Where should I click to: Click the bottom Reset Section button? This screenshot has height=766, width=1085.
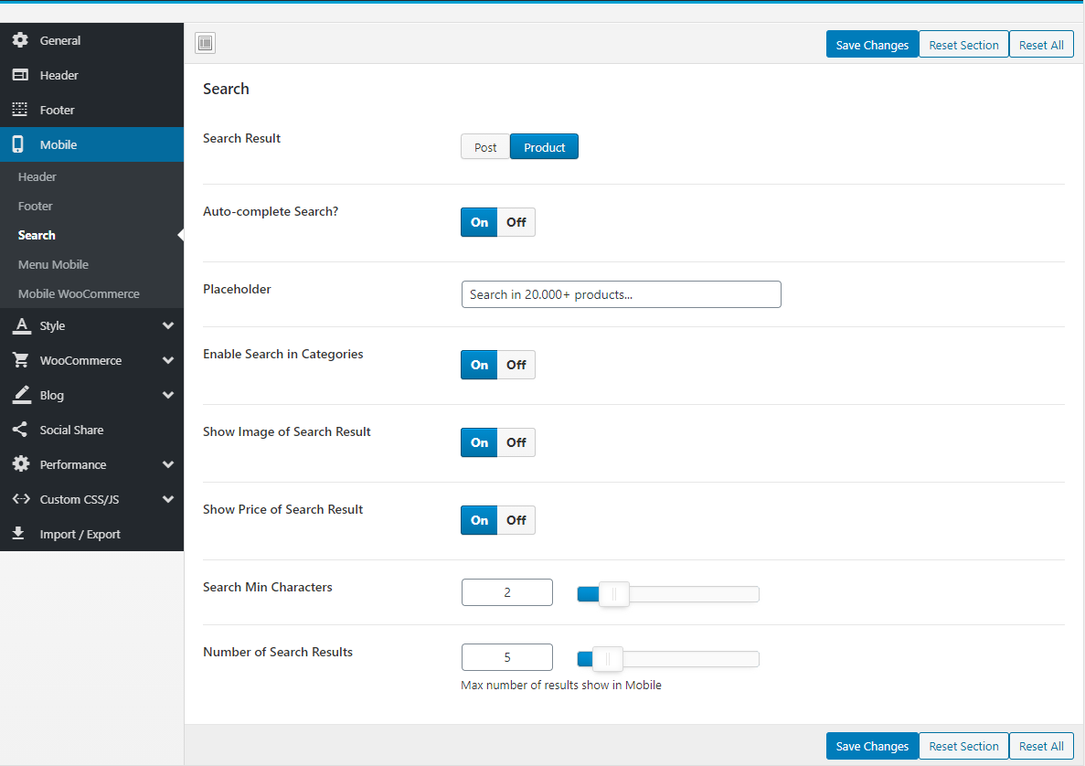coord(963,746)
